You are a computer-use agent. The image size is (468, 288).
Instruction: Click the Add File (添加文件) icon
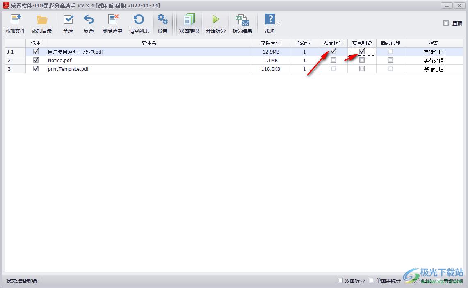tap(15, 20)
